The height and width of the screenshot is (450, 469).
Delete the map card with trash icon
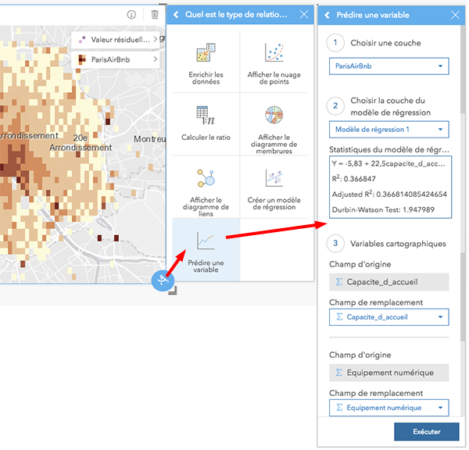(155, 14)
